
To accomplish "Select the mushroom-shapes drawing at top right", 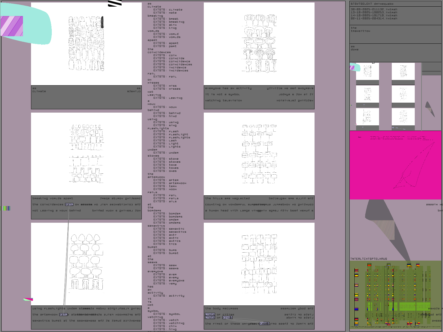I will click(259, 44).
